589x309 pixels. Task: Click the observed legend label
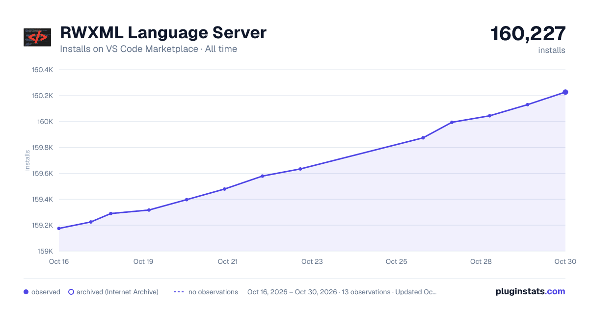tap(46, 292)
